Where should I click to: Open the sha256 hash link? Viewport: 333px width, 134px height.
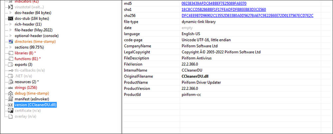tap(248, 16)
